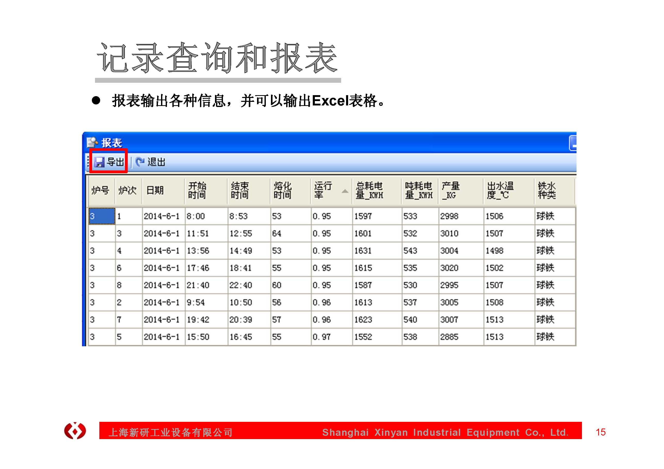Click the 退出 button label
Screen dimensions: 664x469
(x=156, y=162)
